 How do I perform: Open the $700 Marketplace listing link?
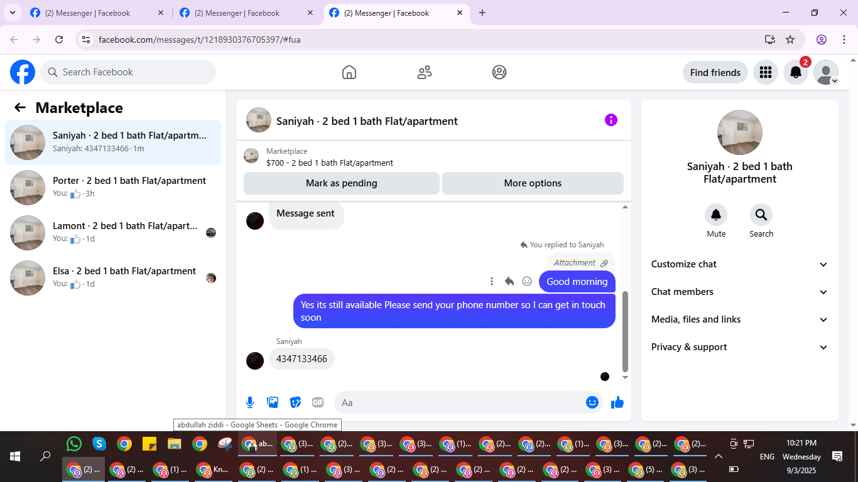pos(330,163)
